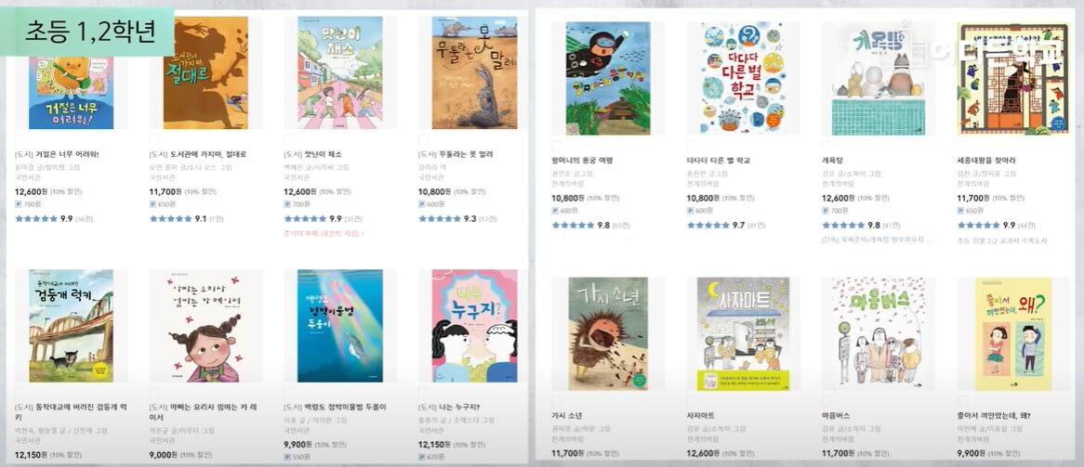Tick the checkbox above 할머니의 용궁 여행
1084x467 pixels.
pyautogui.click(x=557, y=146)
